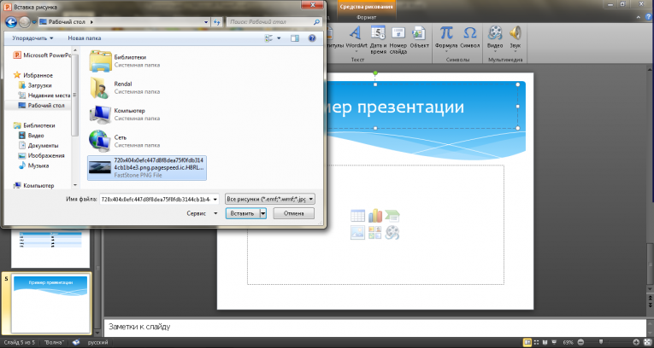Insert Звук audio from ribbon
654x348 pixels.
click(x=516, y=38)
